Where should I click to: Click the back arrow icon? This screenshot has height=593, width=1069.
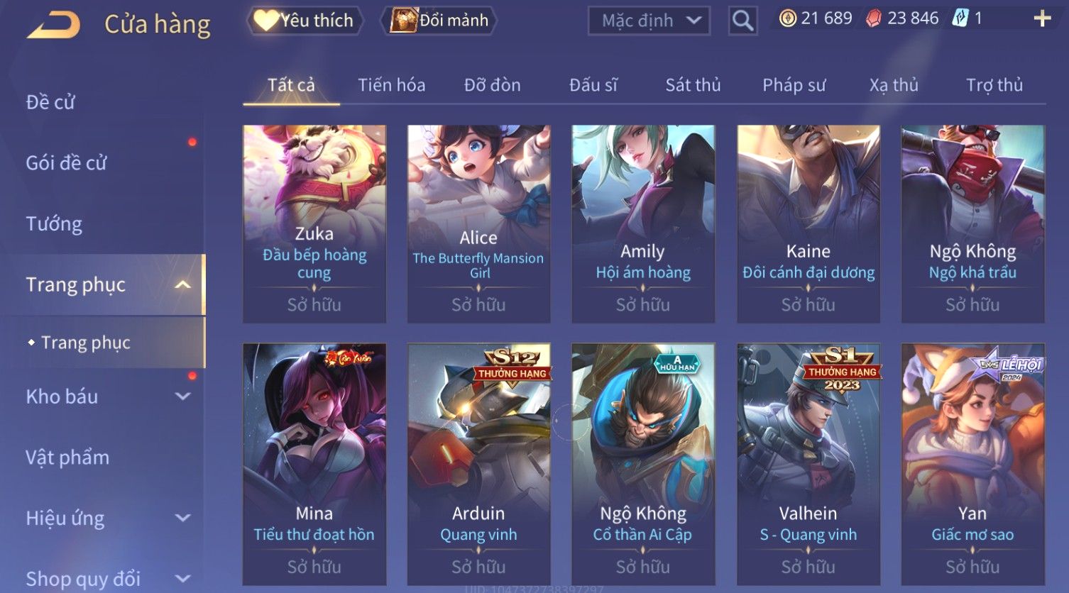[x=54, y=25]
